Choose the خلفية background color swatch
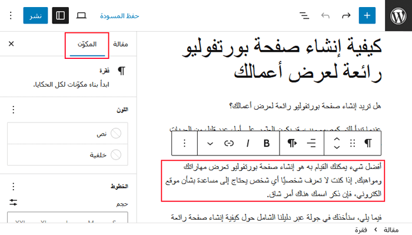The image size is (412, 235). (x=68, y=155)
